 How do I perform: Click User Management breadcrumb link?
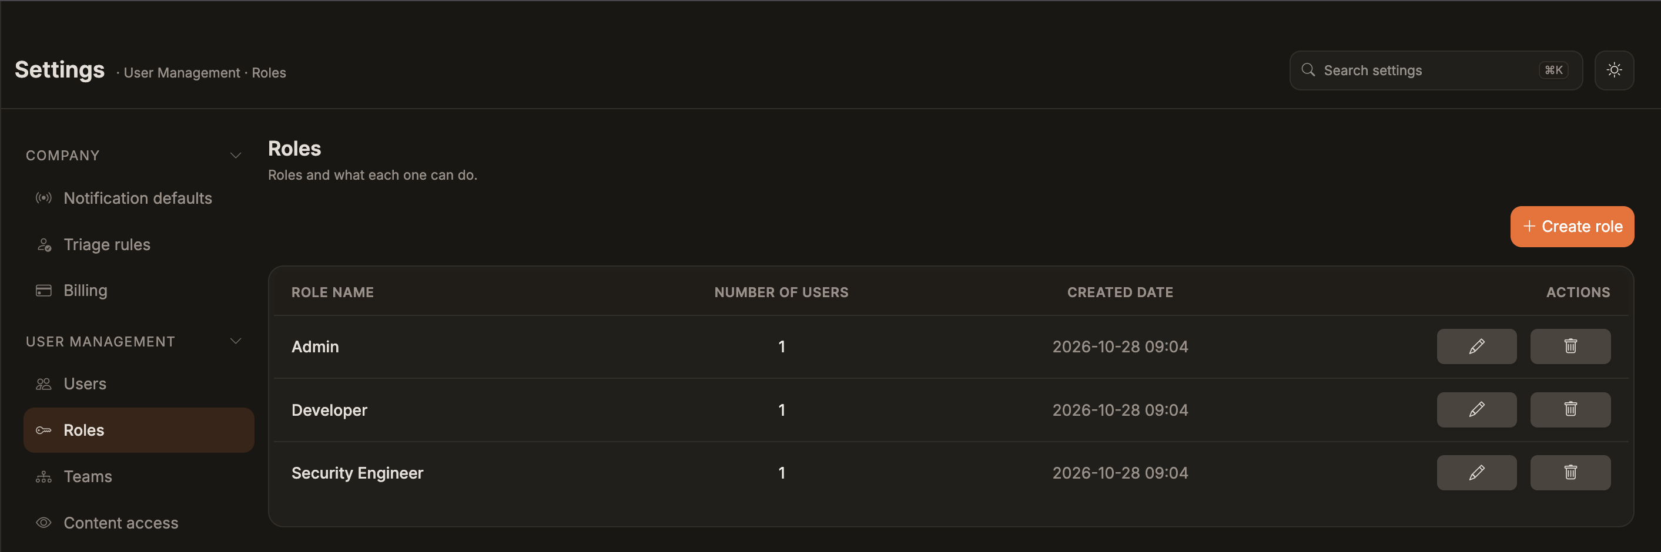pos(182,73)
